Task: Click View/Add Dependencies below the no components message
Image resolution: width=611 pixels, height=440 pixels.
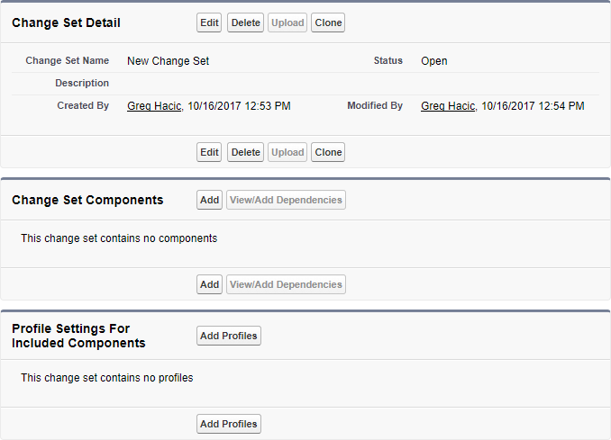Action: tap(286, 284)
